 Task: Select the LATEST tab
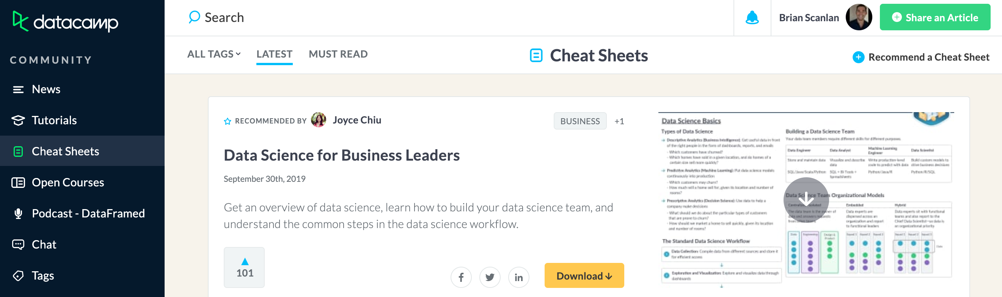(x=274, y=54)
